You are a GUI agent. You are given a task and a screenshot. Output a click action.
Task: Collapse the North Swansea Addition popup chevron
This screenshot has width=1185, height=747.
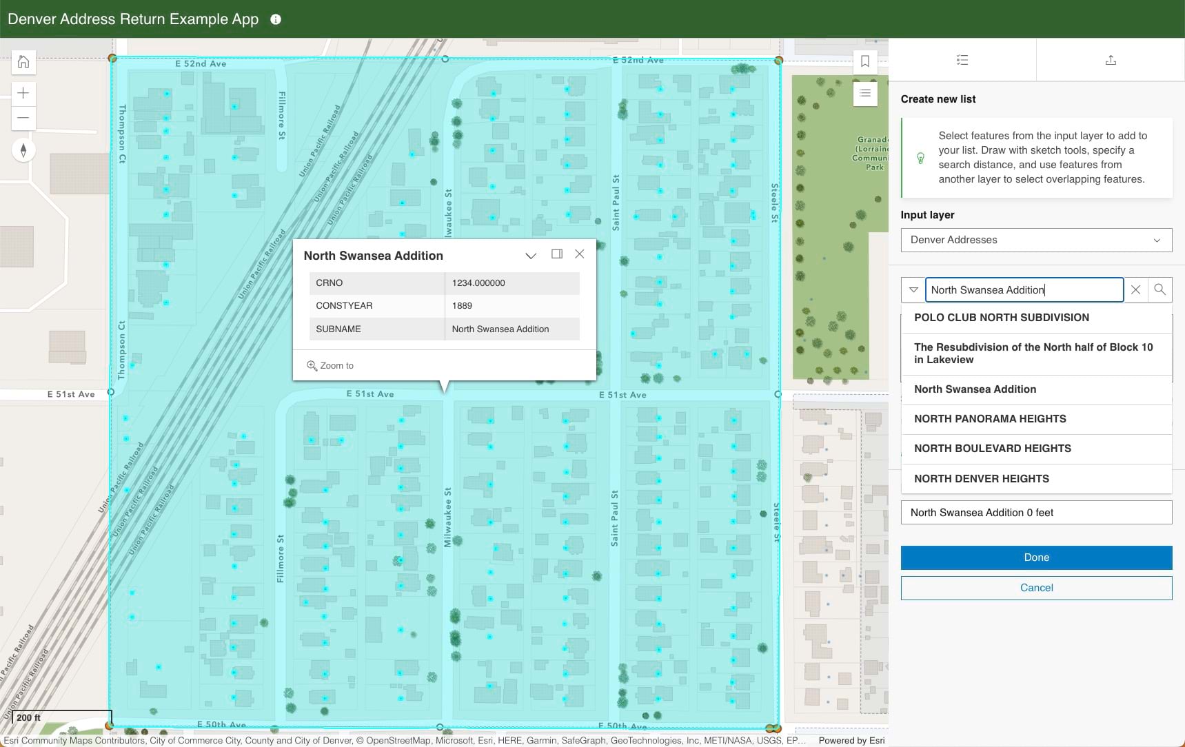(x=531, y=255)
